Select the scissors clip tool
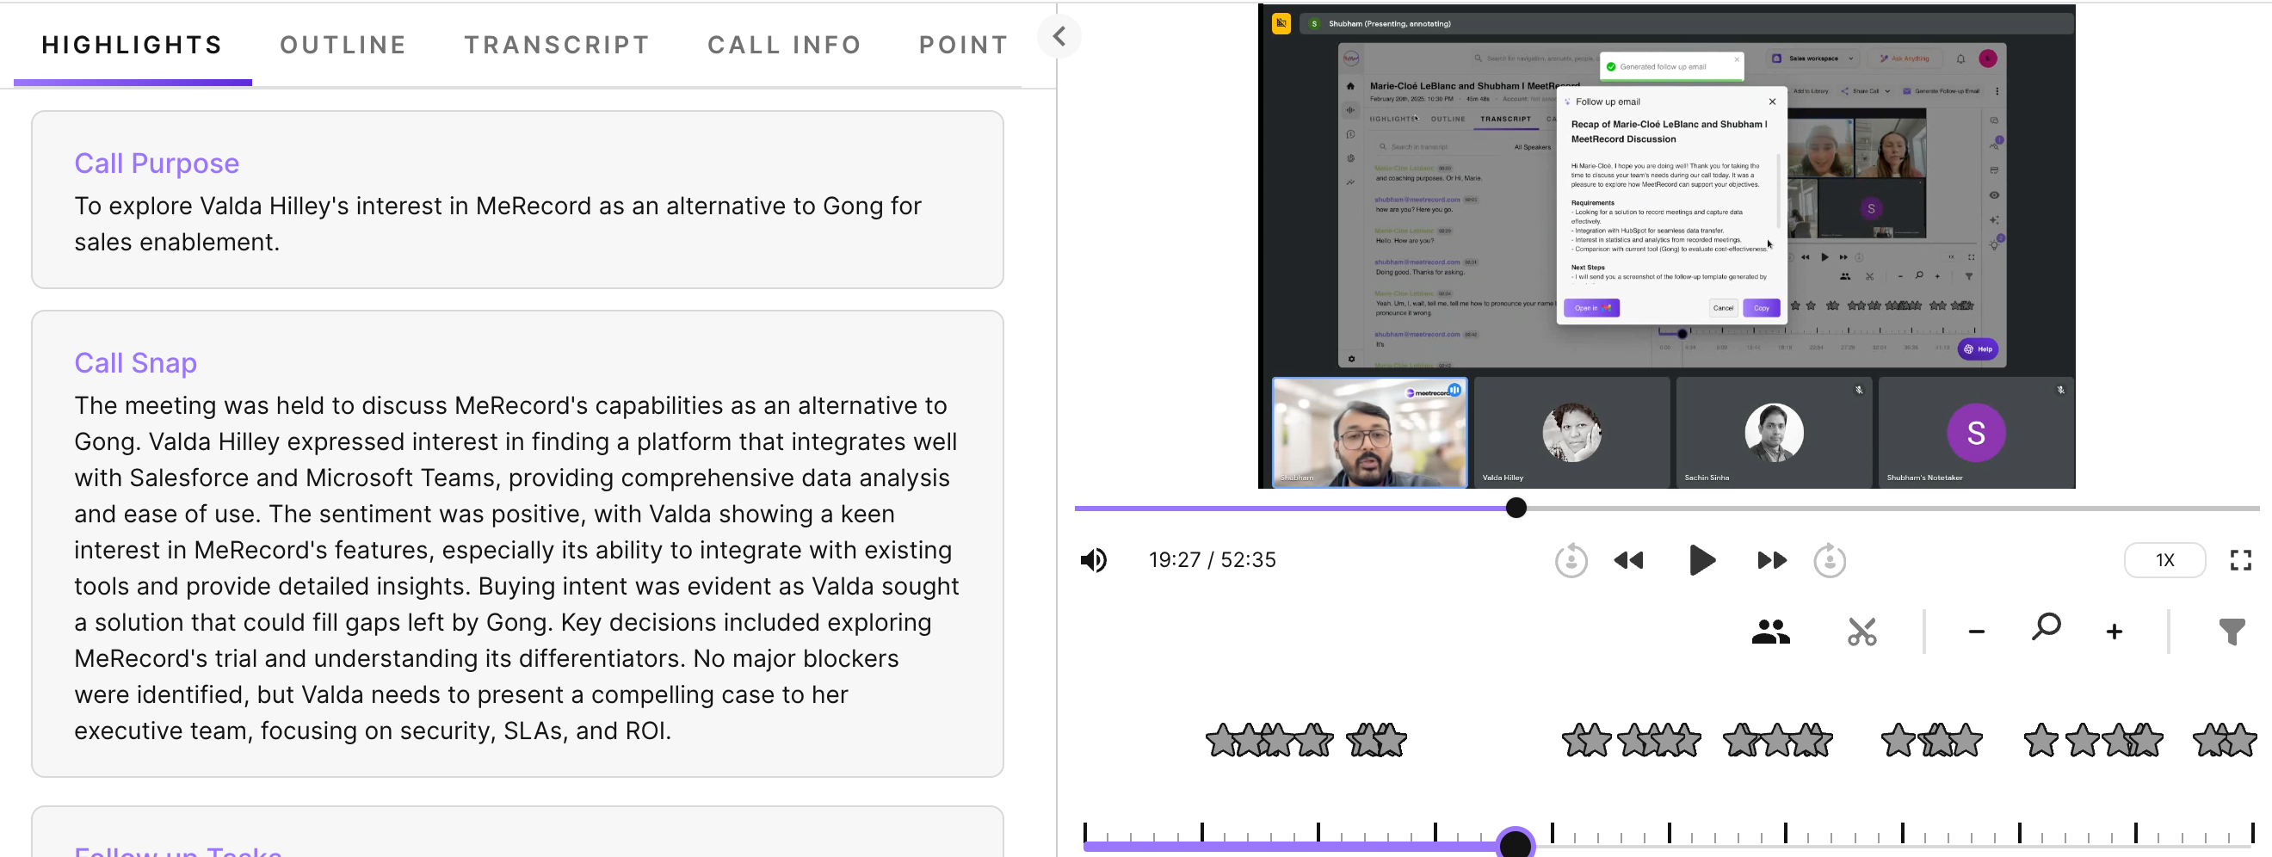Image resolution: width=2272 pixels, height=857 pixels. pos(1861,632)
